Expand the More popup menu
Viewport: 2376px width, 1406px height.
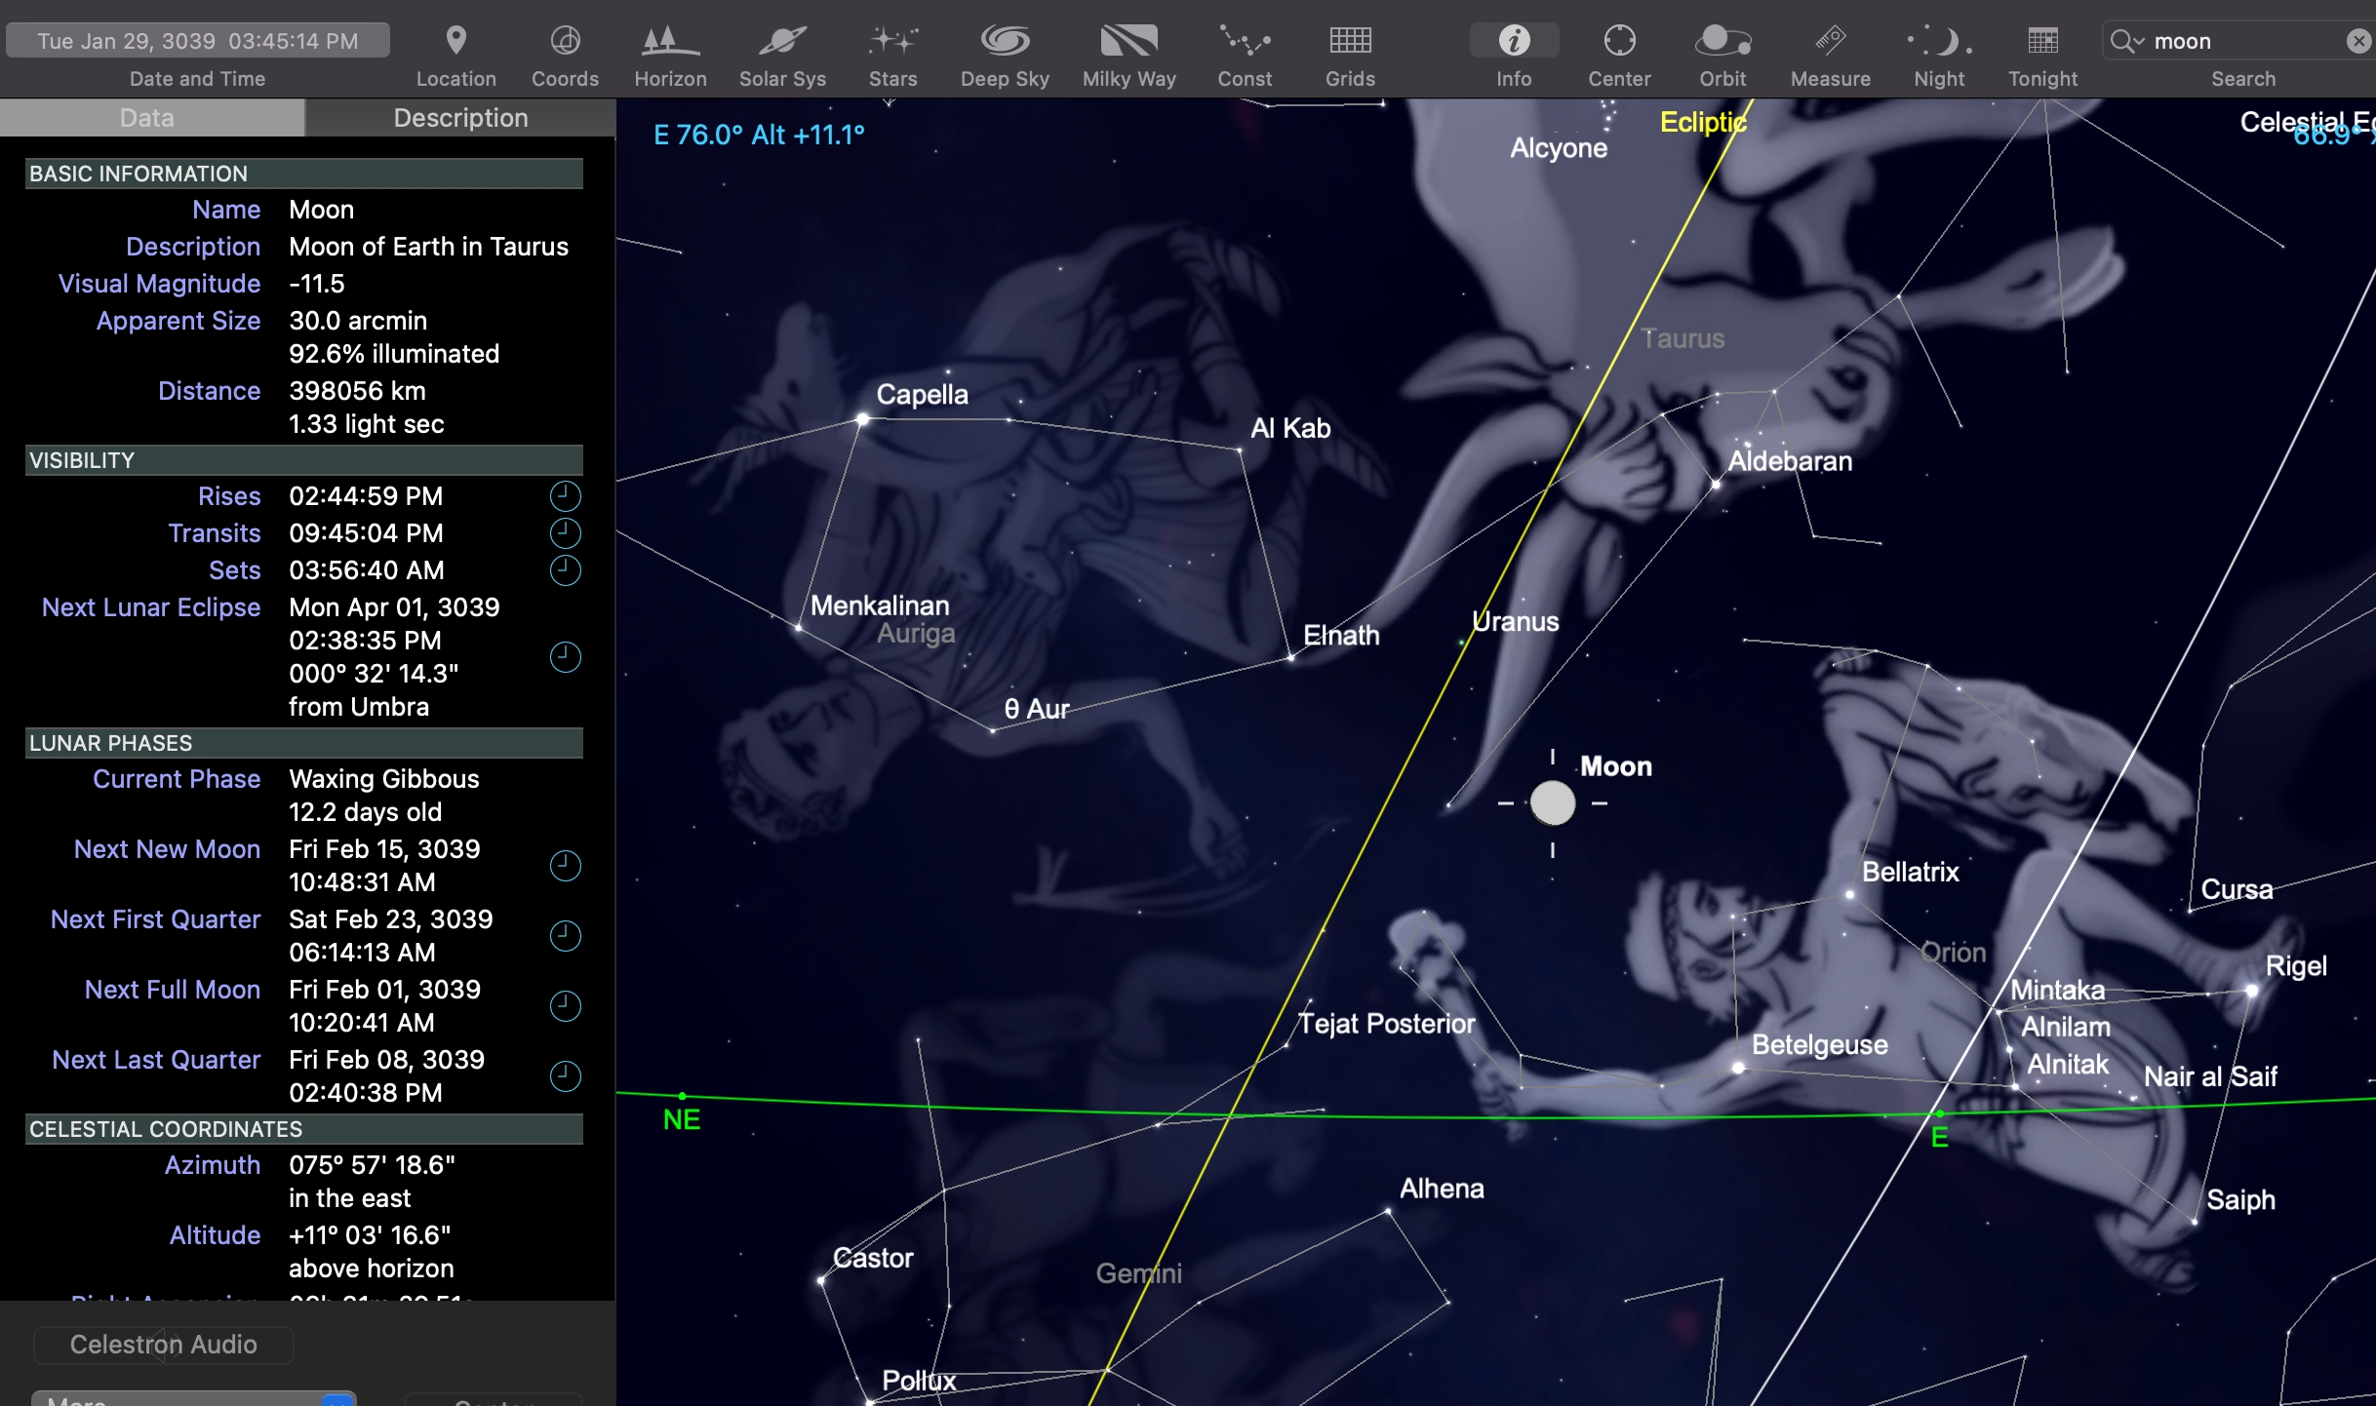(193, 1398)
